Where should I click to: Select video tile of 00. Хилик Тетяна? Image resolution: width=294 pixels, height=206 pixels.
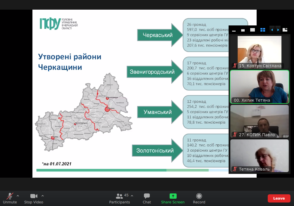pos(260,87)
